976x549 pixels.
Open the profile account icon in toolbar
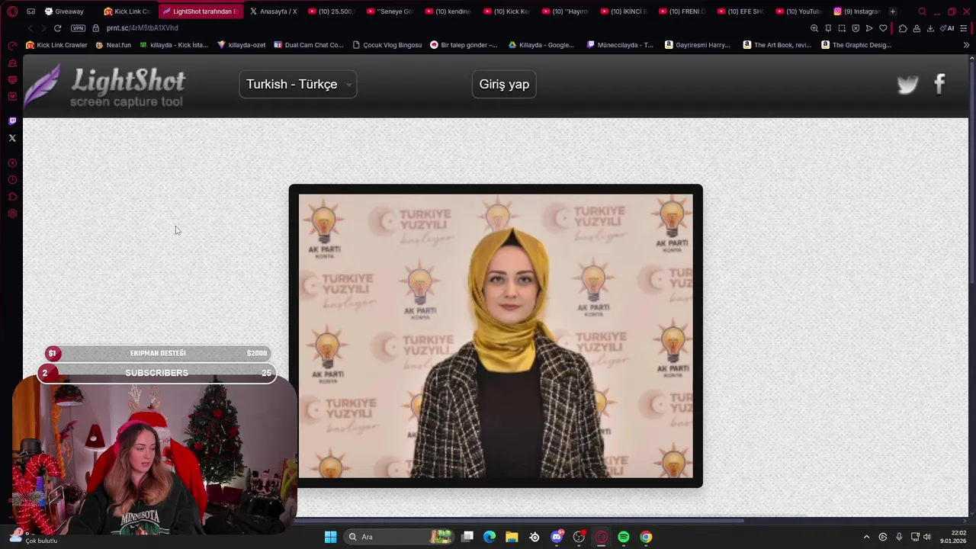(x=917, y=28)
